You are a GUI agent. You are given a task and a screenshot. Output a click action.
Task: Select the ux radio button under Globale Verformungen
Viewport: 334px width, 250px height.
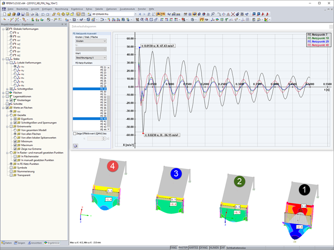(x=11, y=36)
